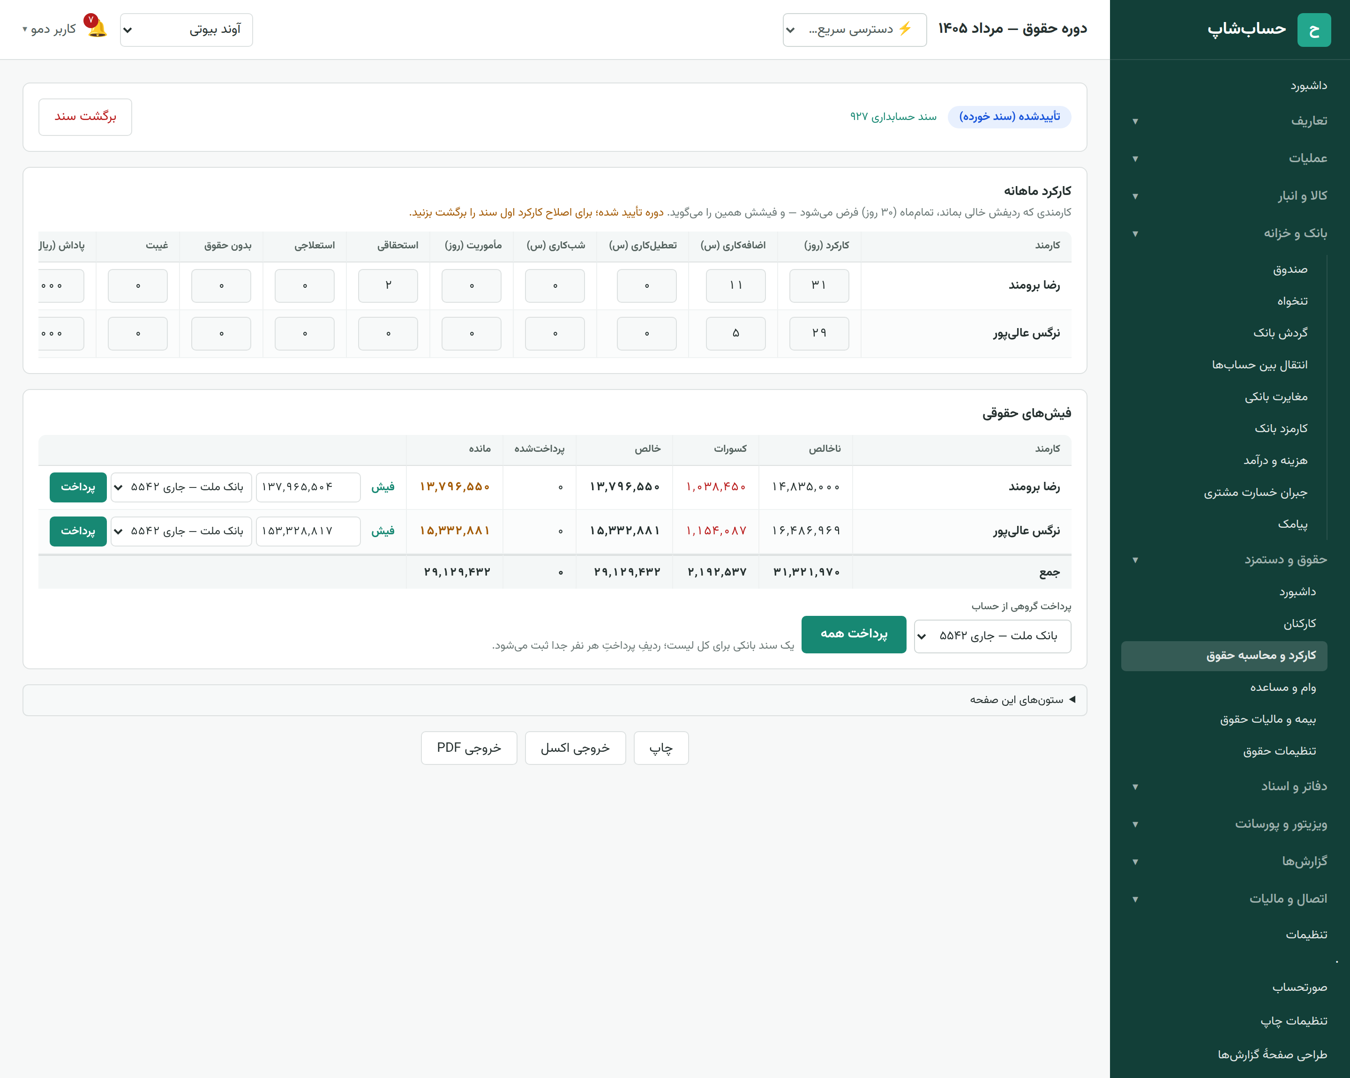Click the کارکرد (روز) field for رضا برومند
This screenshot has width=1350, height=1078.
tap(819, 285)
